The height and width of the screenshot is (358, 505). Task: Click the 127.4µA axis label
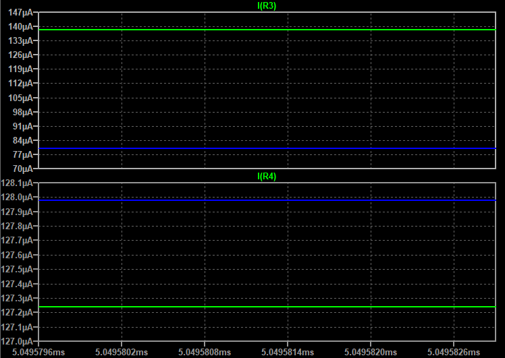tap(17, 284)
